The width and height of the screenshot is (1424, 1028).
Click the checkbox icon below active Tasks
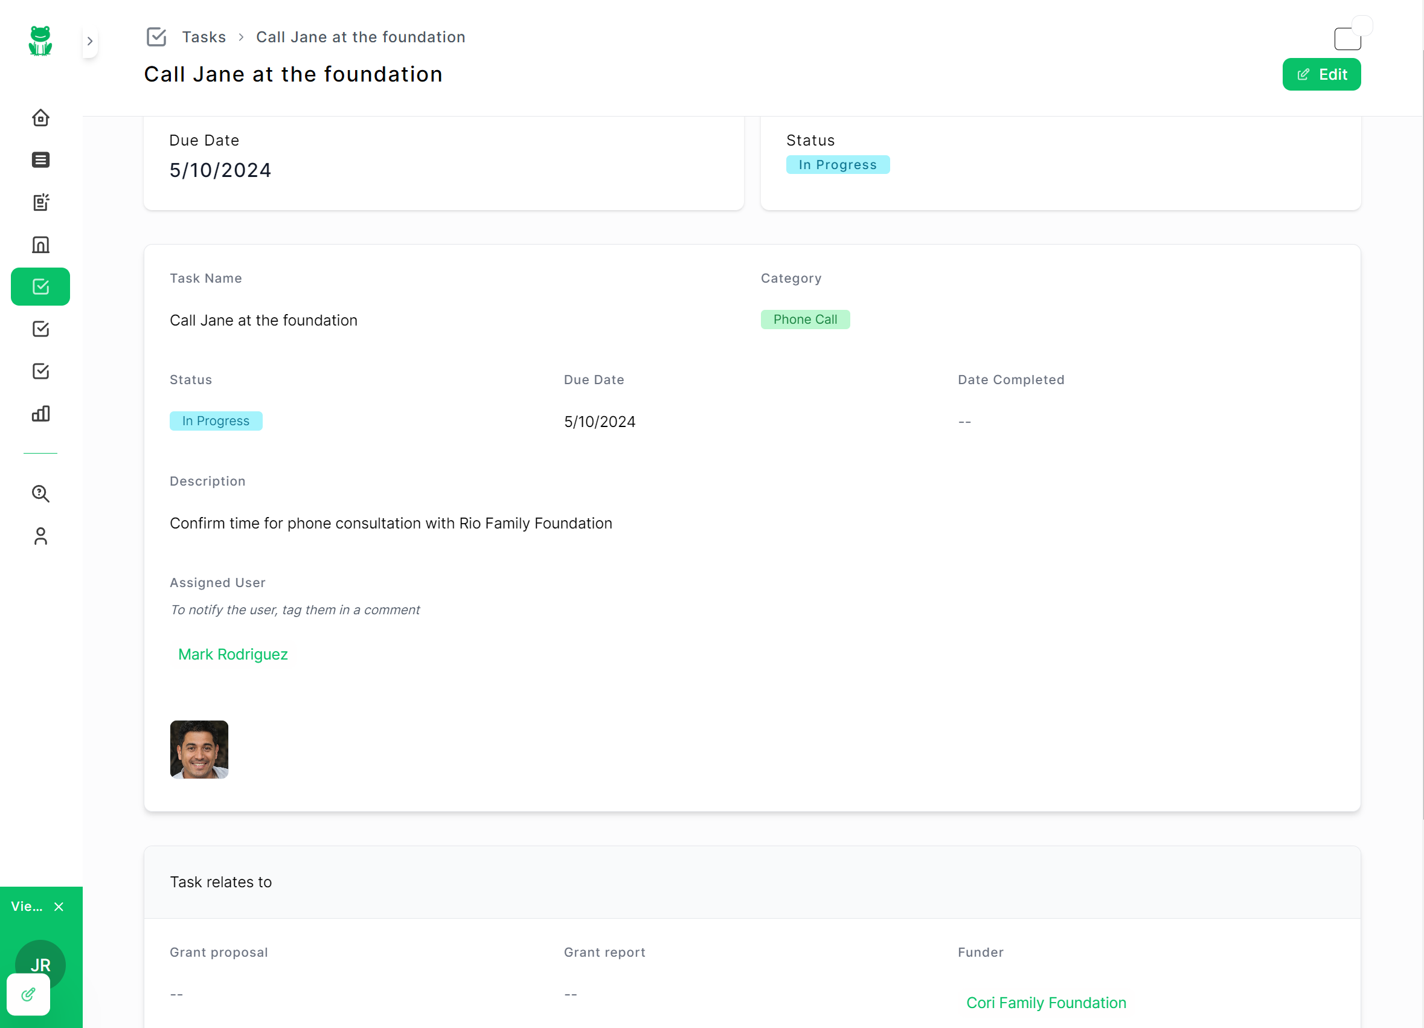point(41,329)
